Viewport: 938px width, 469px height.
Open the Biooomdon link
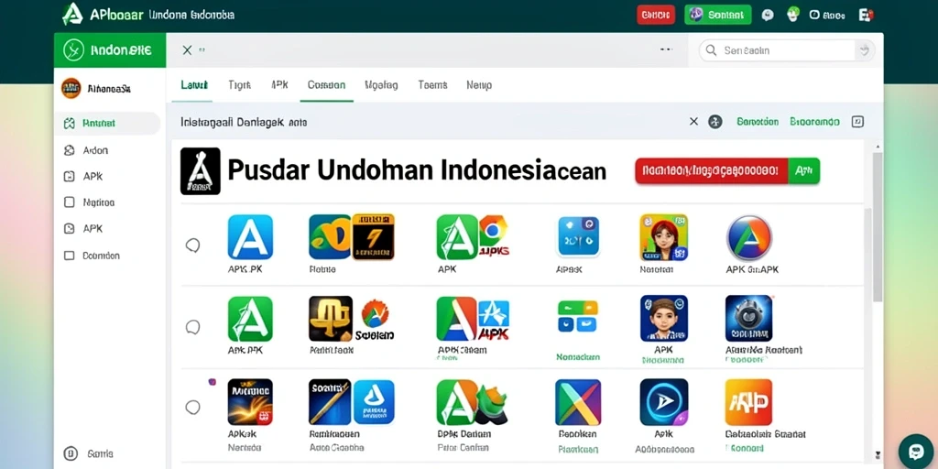pos(814,122)
